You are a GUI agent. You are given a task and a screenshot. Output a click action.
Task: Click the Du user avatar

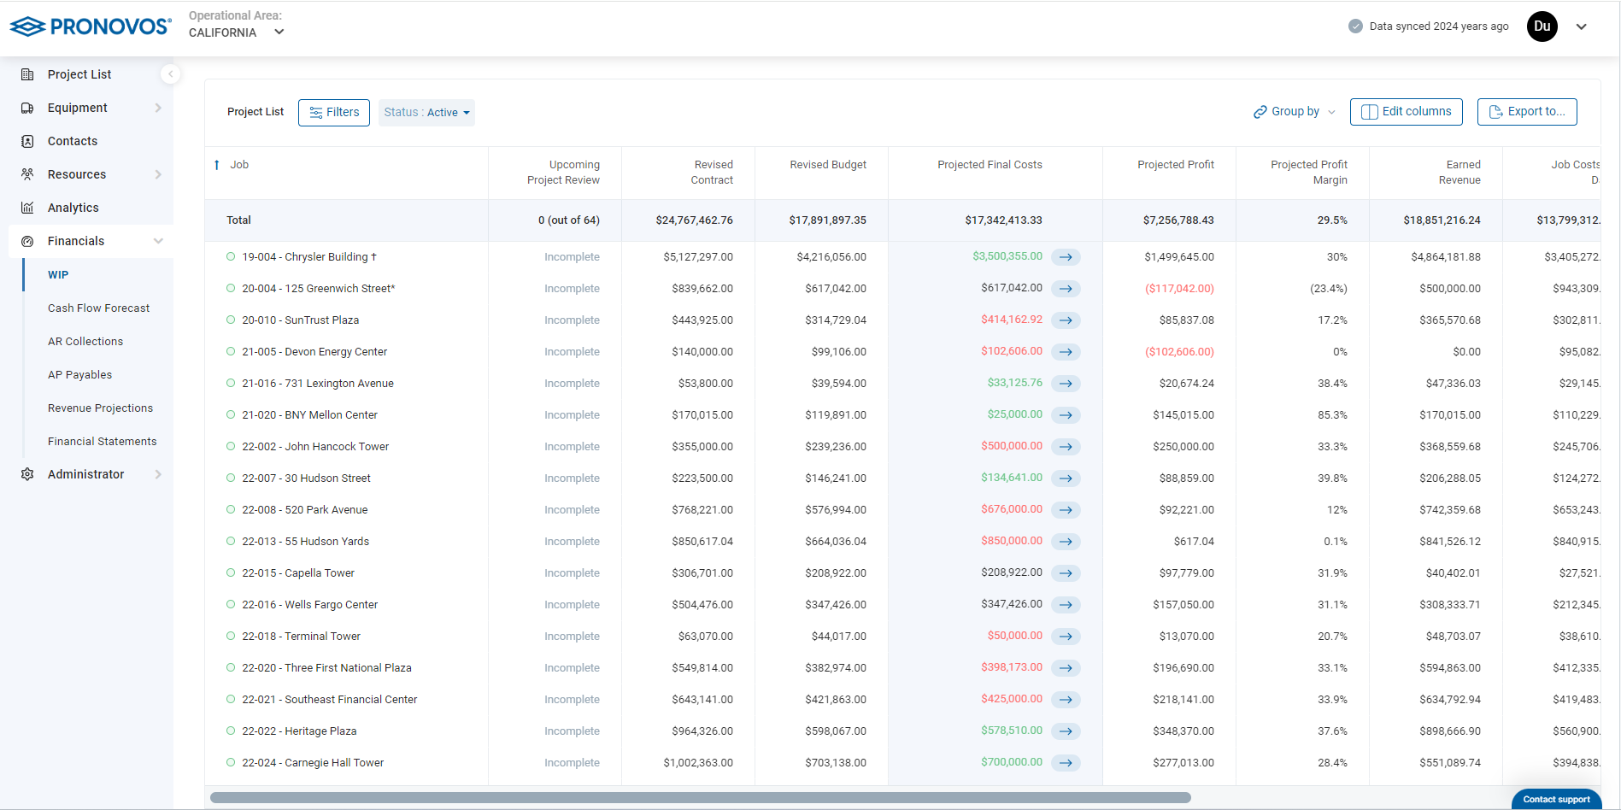pos(1542,26)
